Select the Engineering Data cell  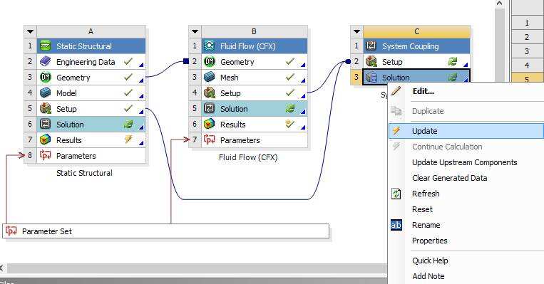click(x=91, y=62)
